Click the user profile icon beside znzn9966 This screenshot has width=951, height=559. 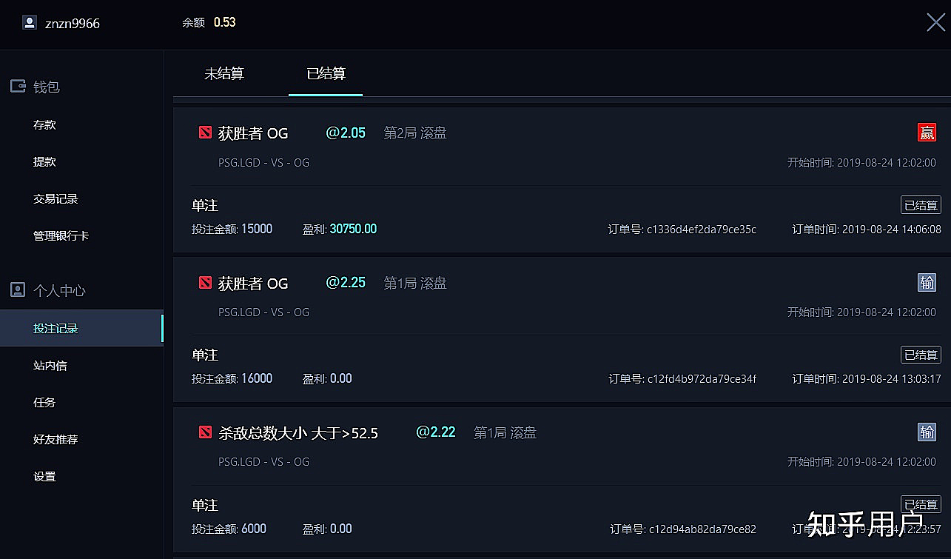click(x=30, y=23)
